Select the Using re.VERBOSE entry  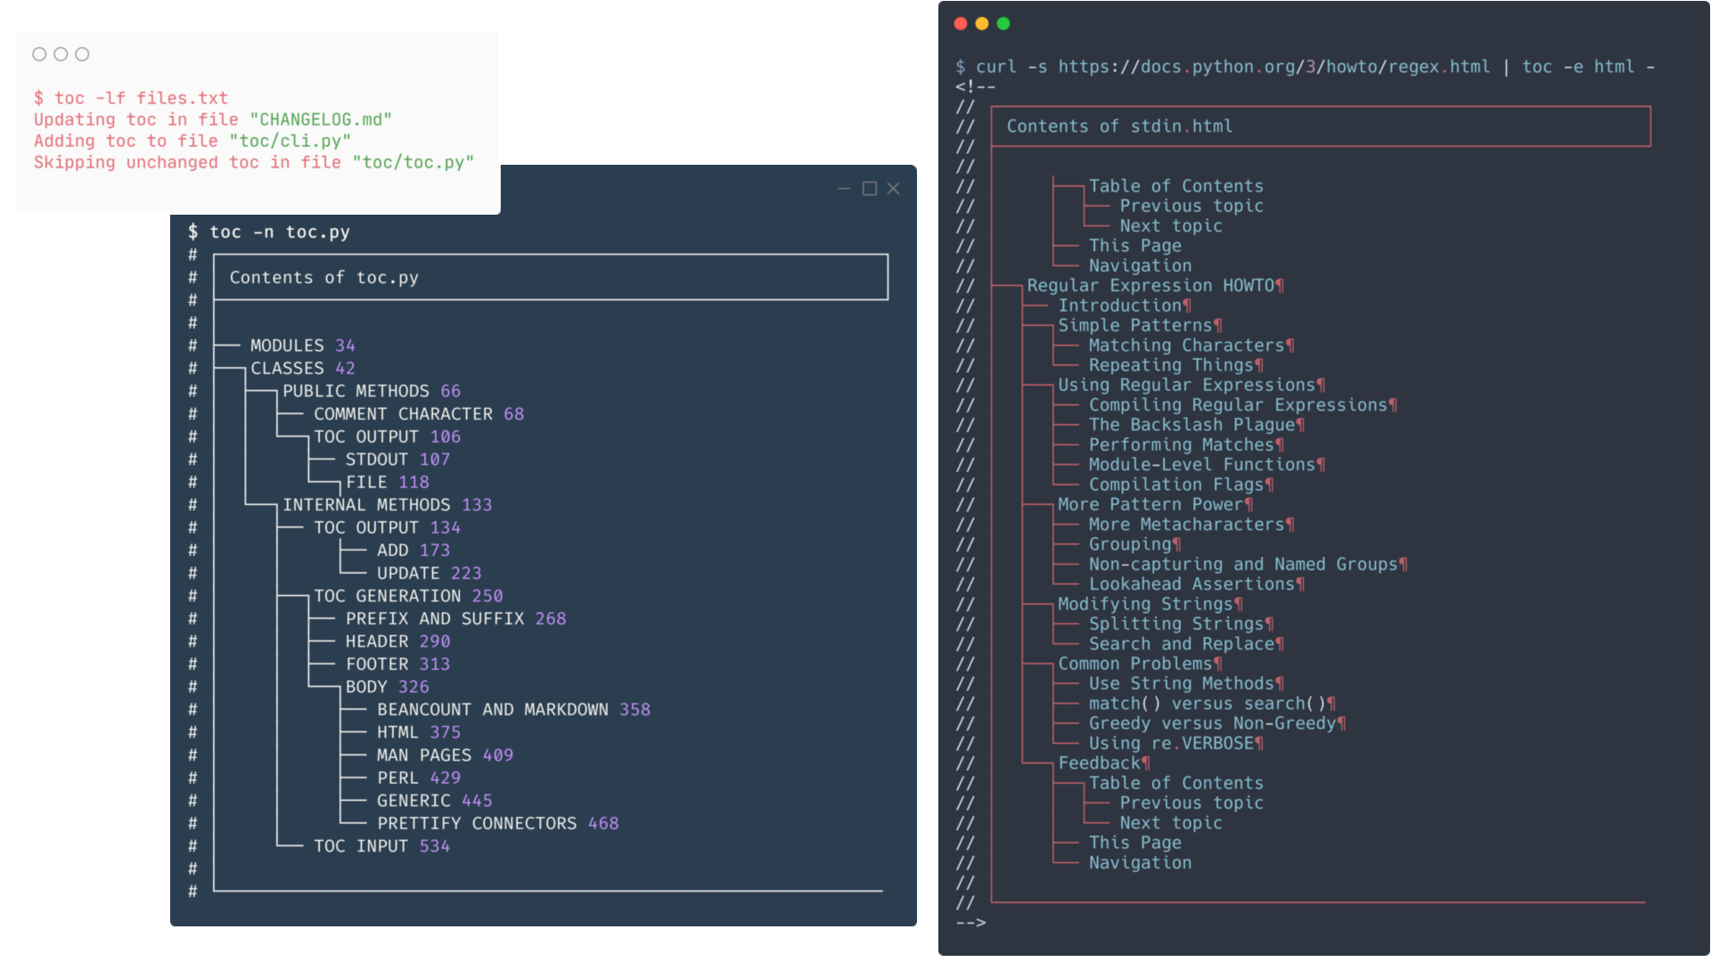coord(1176,744)
